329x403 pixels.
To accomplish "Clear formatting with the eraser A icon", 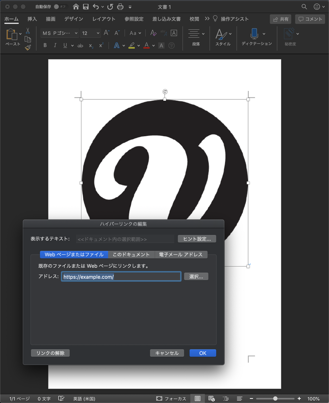I will [153, 33].
